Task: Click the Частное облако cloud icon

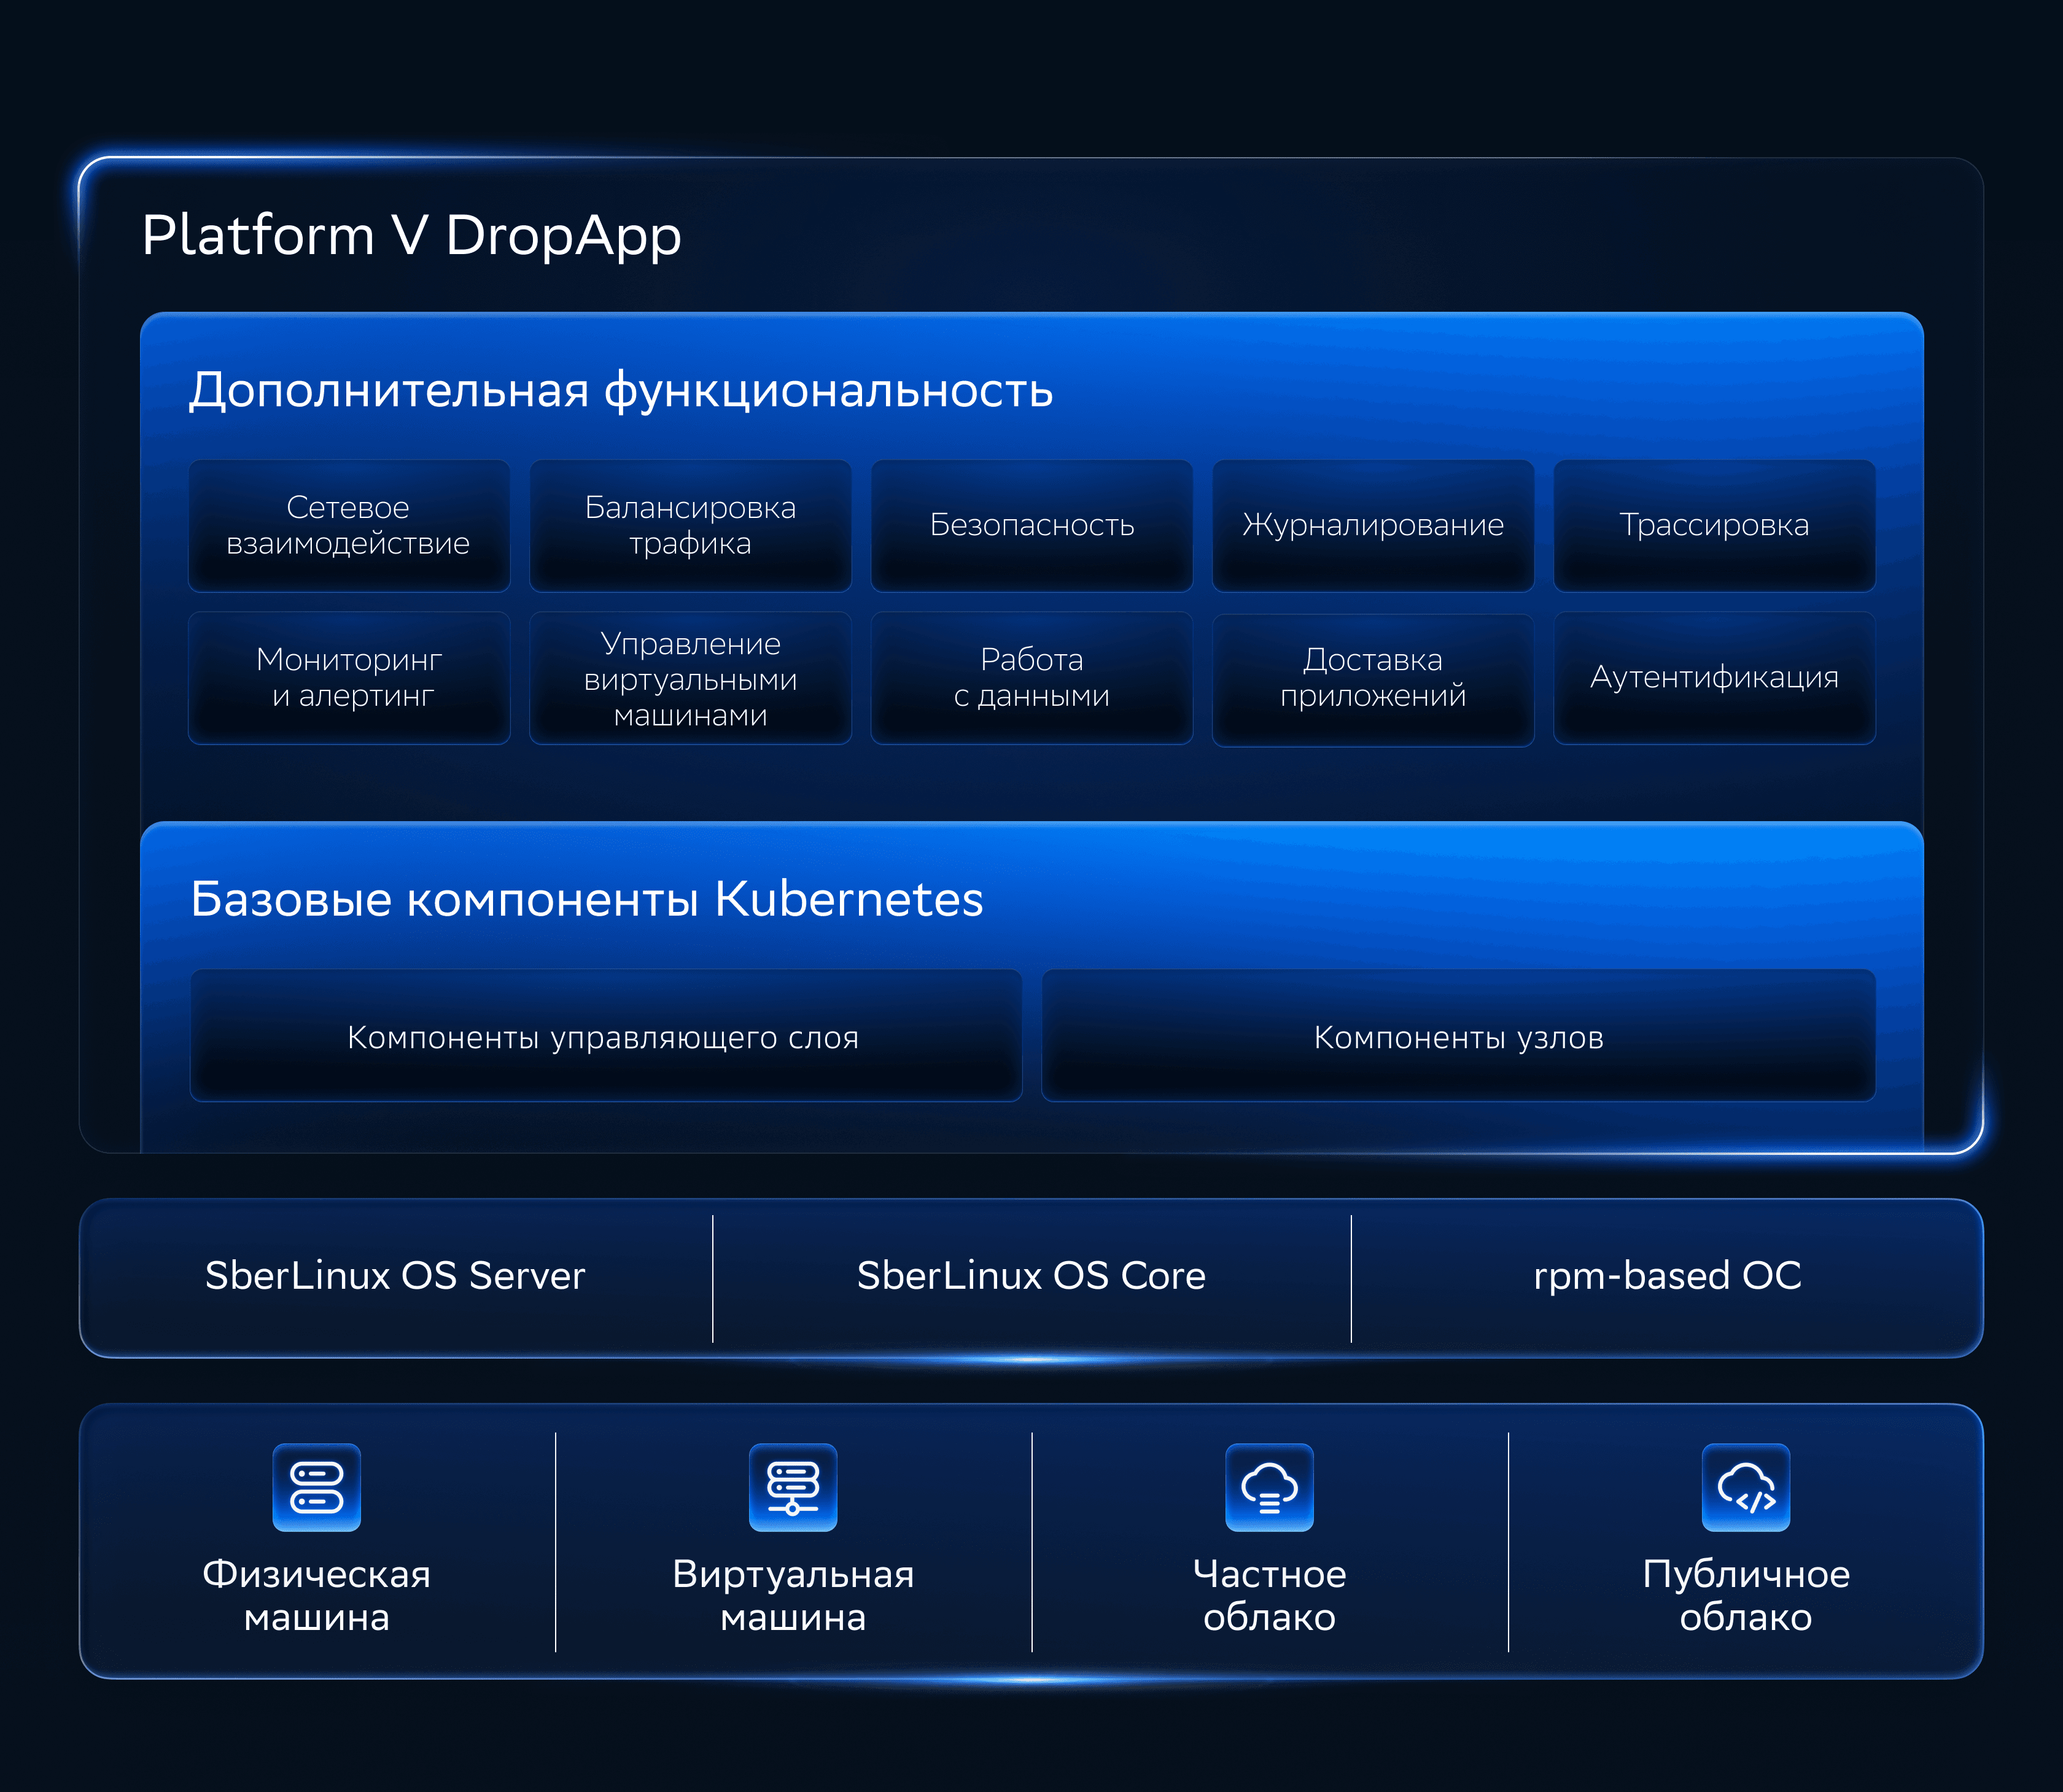Action: (x=1268, y=1487)
